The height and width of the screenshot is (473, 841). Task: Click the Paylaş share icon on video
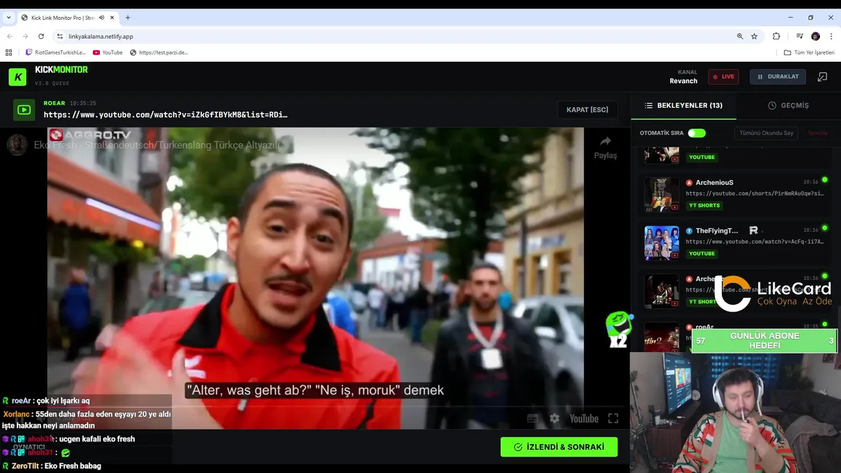click(605, 148)
